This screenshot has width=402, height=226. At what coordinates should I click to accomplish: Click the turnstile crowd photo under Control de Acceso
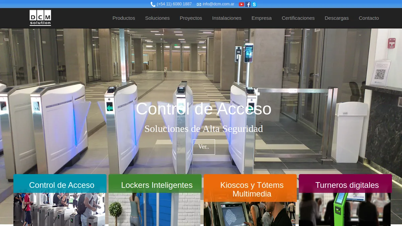click(59, 209)
